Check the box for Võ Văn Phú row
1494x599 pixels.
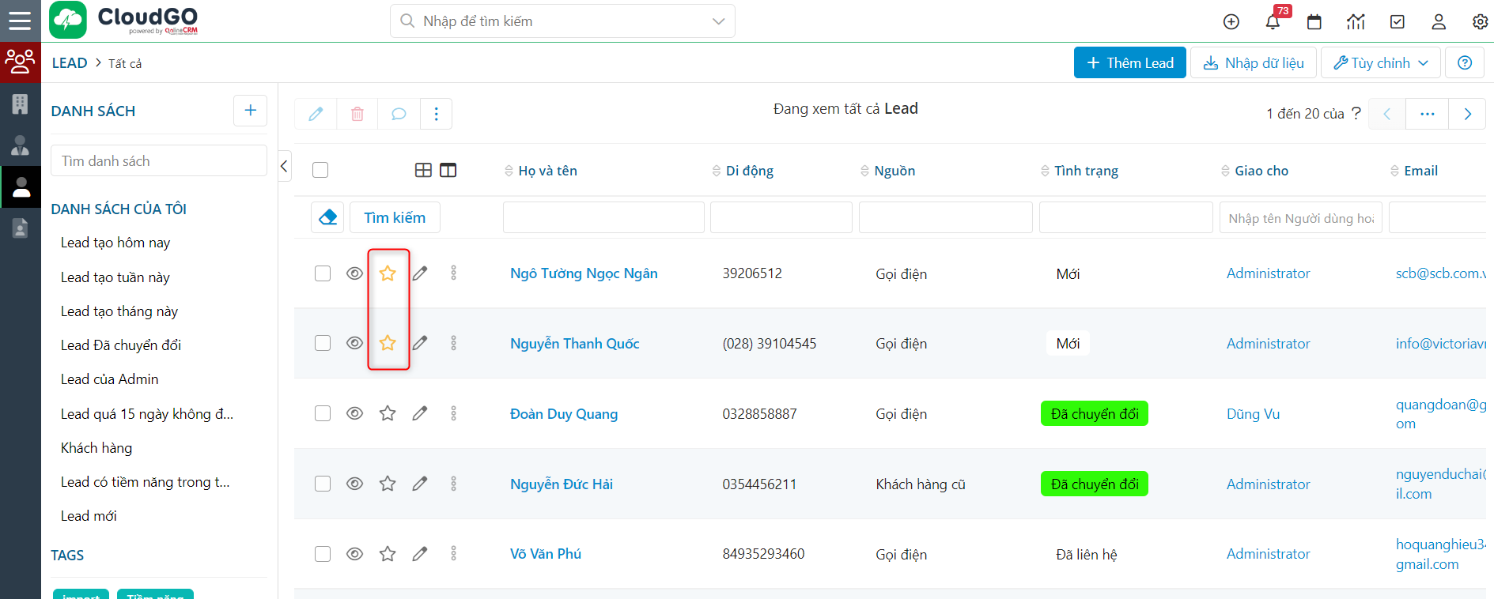pos(323,554)
